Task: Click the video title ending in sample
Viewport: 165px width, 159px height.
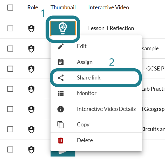Action: pos(150,49)
